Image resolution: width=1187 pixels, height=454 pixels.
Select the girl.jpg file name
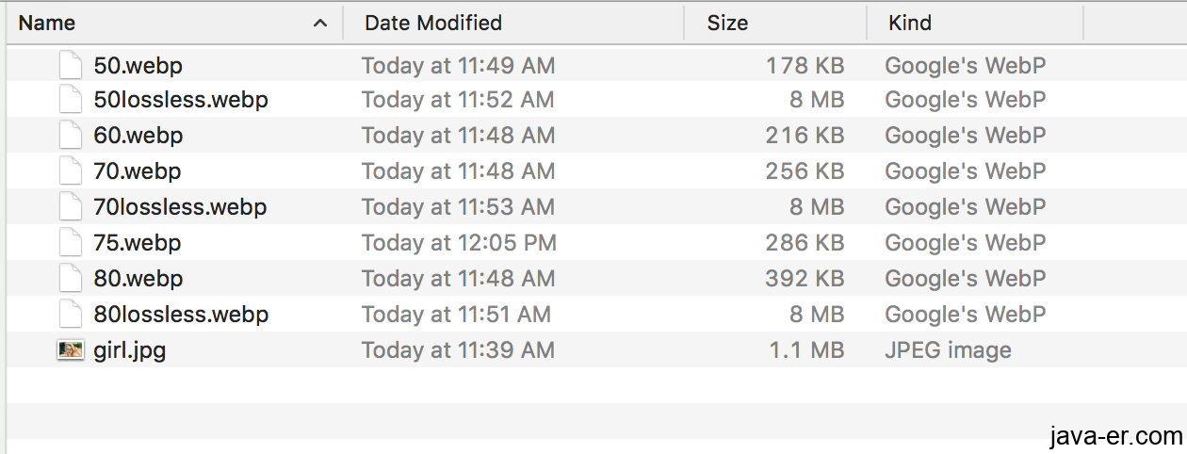pos(130,350)
